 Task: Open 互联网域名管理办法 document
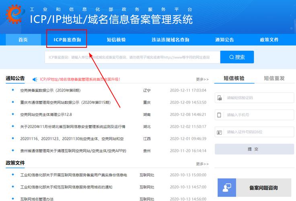pos(37,199)
